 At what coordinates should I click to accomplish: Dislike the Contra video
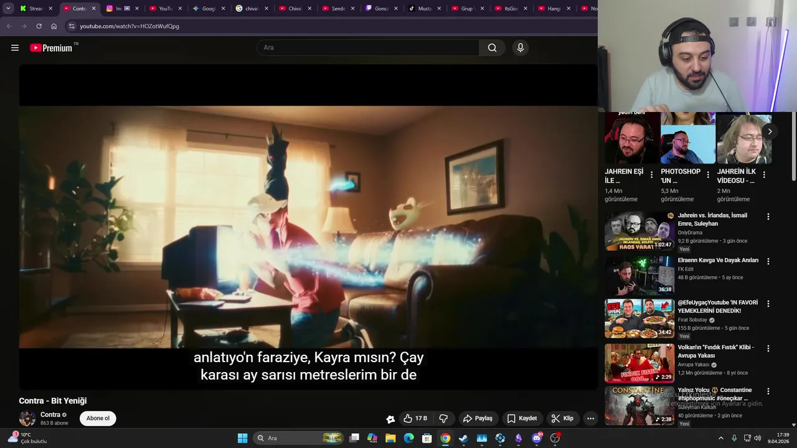[444, 418]
